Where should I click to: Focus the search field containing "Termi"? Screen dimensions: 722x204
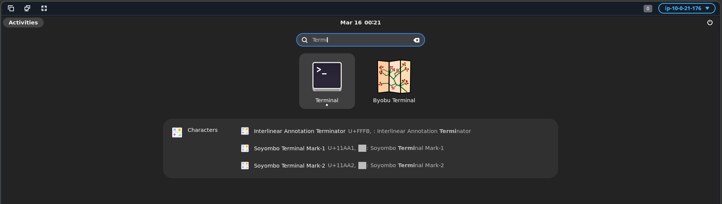[x=360, y=40]
